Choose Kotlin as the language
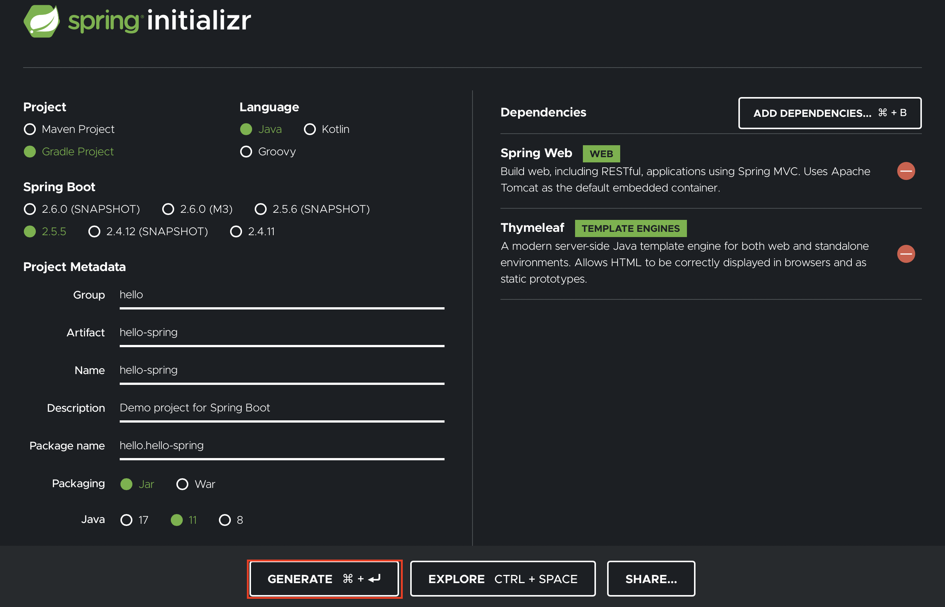Viewport: 945px width, 607px height. (x=310, y=129)
